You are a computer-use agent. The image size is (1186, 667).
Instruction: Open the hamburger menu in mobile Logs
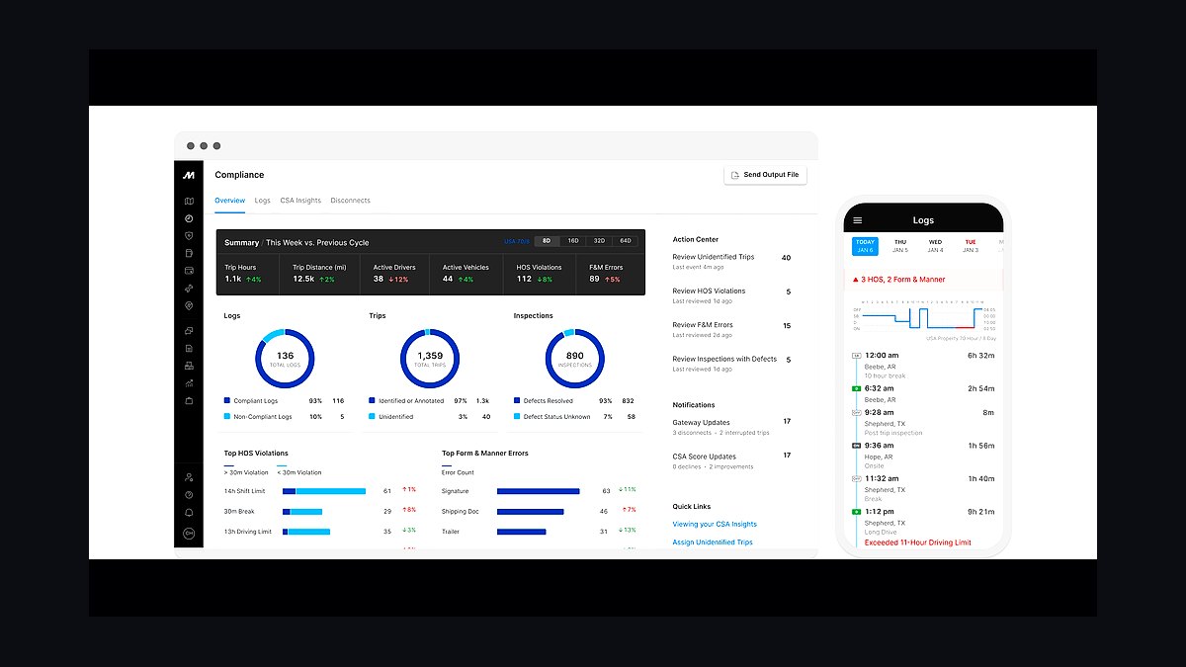pyautogui.click(x=857, y=220)
